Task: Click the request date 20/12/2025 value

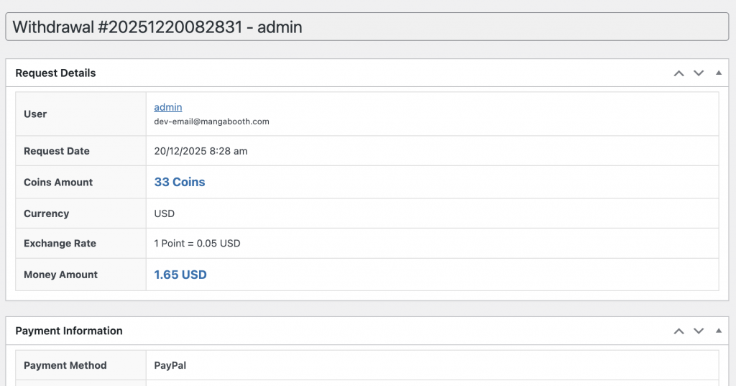Action: coord(201,152)
